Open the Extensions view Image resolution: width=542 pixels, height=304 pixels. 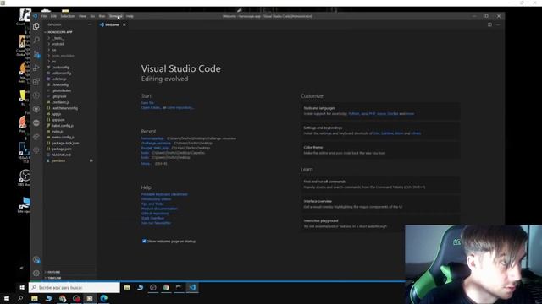[x=36, y=82]
